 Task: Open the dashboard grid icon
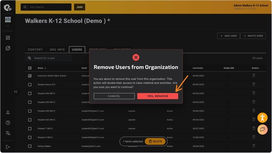pyautogui.click(x=8, y=38)
